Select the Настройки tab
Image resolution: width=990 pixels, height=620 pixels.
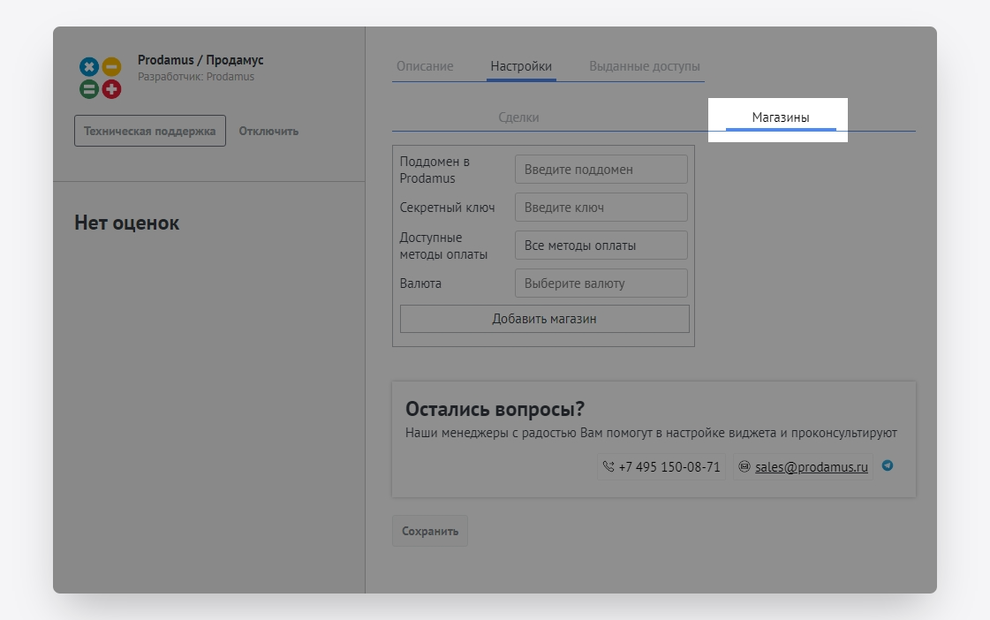click(521, 66)
